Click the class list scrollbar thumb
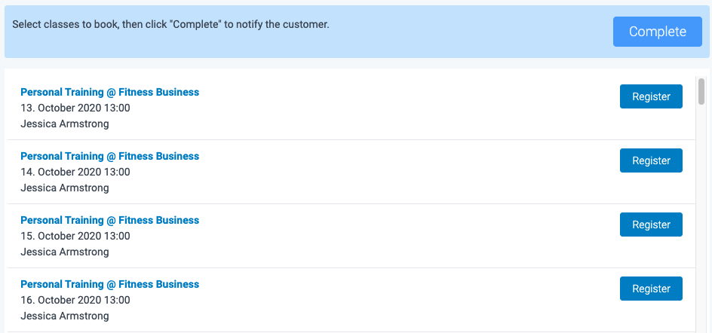The image size is (712, 333). [x=701, y=91]
